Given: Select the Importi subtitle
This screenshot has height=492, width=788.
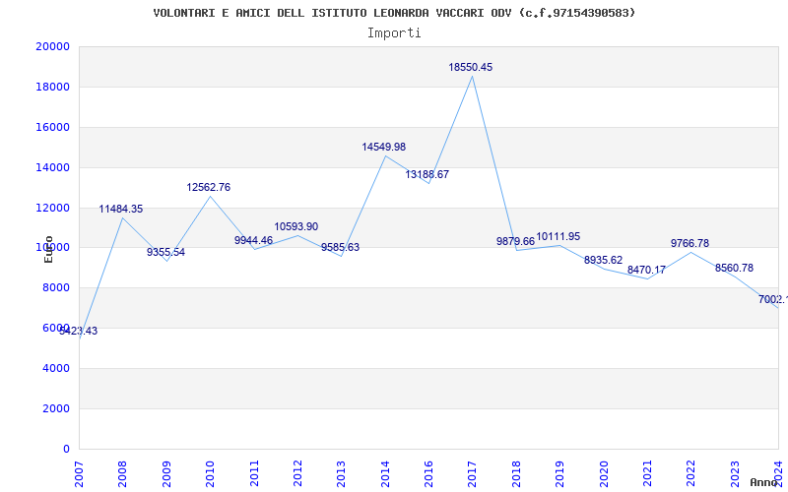Looking at the screenshot, I should pos(394,33).
